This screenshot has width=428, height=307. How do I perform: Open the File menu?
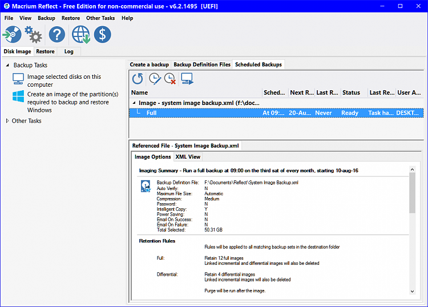click(9, 18)
